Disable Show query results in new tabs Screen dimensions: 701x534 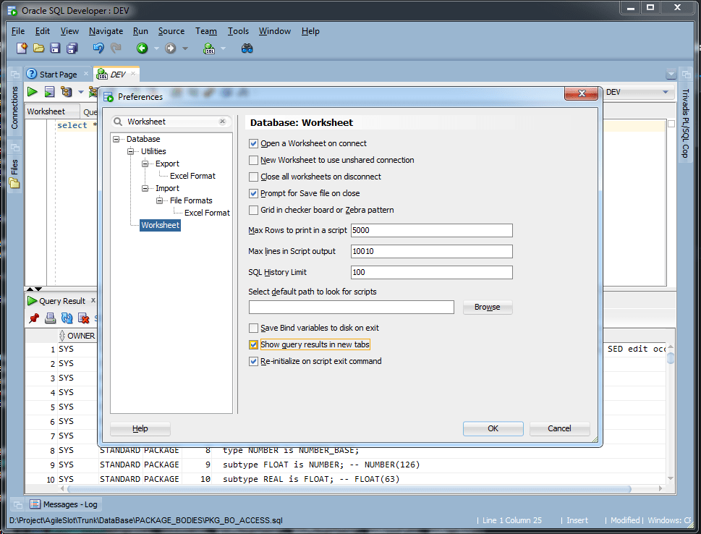click(x=254, y=344)
